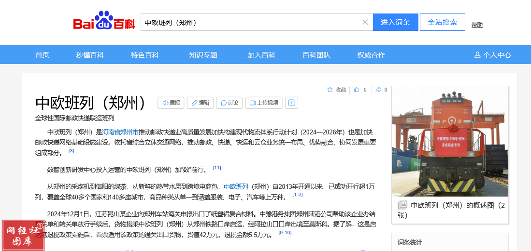Open 个人中心 user menu
Image resolution: width=531 pixels, height=251 pixels.
pos(493,55)
